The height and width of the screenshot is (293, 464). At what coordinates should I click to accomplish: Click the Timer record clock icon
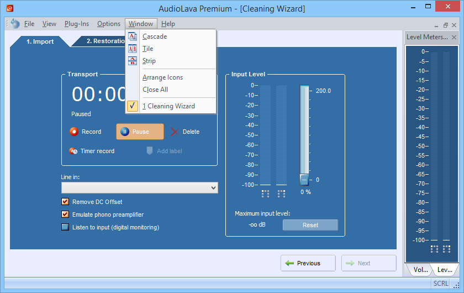(x=73, y=151)
